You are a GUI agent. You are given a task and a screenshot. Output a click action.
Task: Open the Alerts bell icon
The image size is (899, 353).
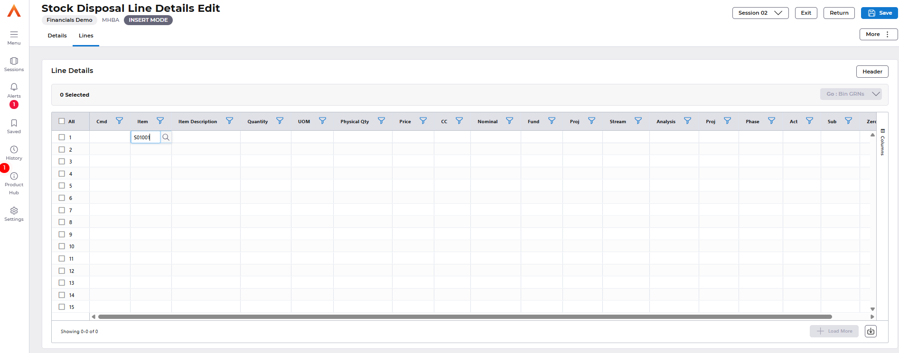[x=14, y=87]
